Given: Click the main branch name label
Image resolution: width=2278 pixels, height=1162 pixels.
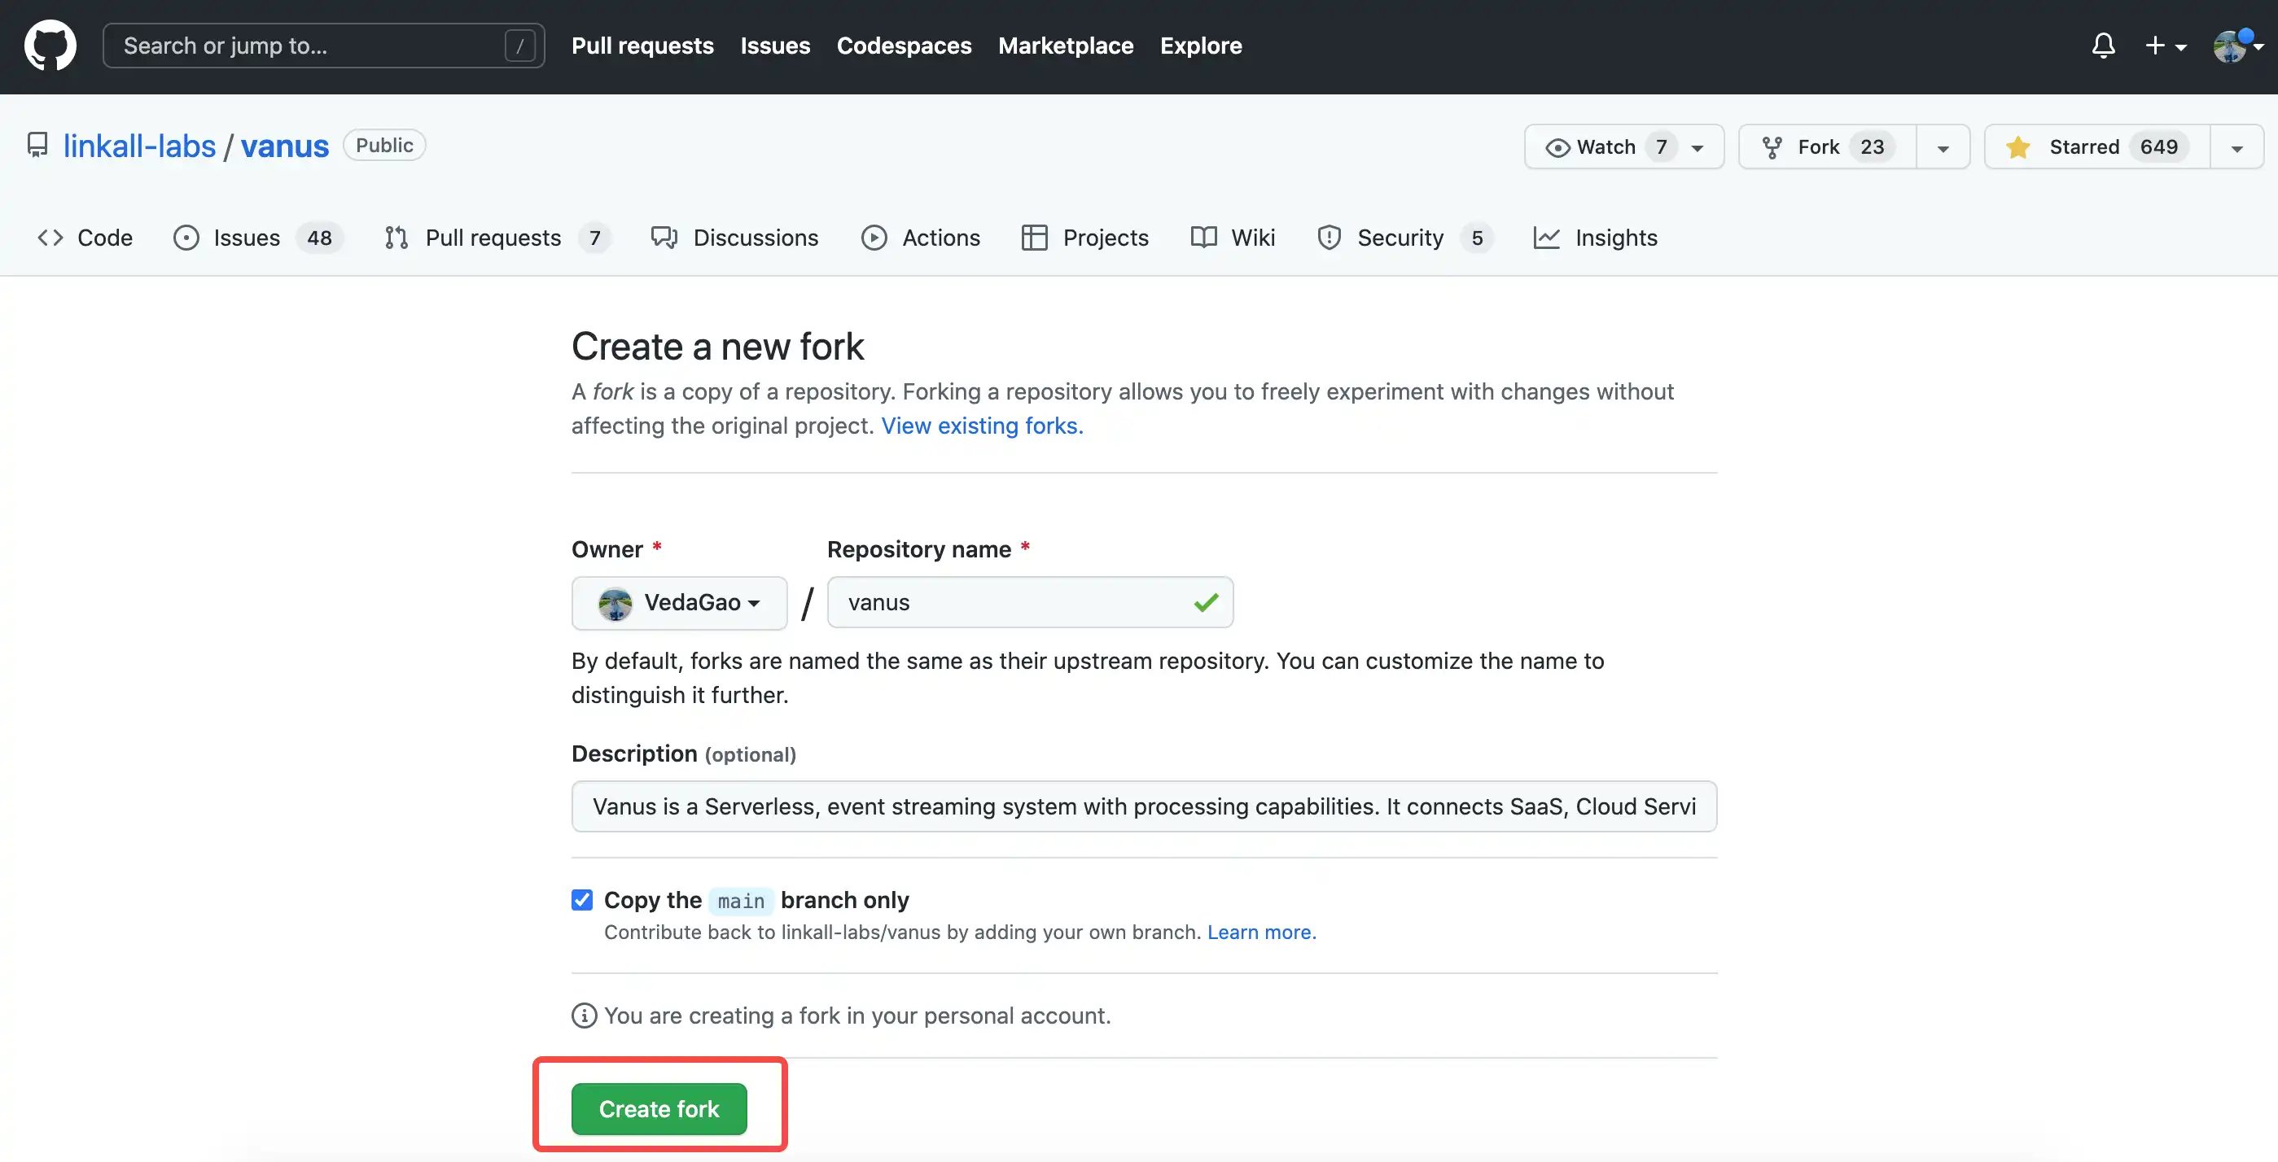Looking at the screenshot, I should [741, 901].
